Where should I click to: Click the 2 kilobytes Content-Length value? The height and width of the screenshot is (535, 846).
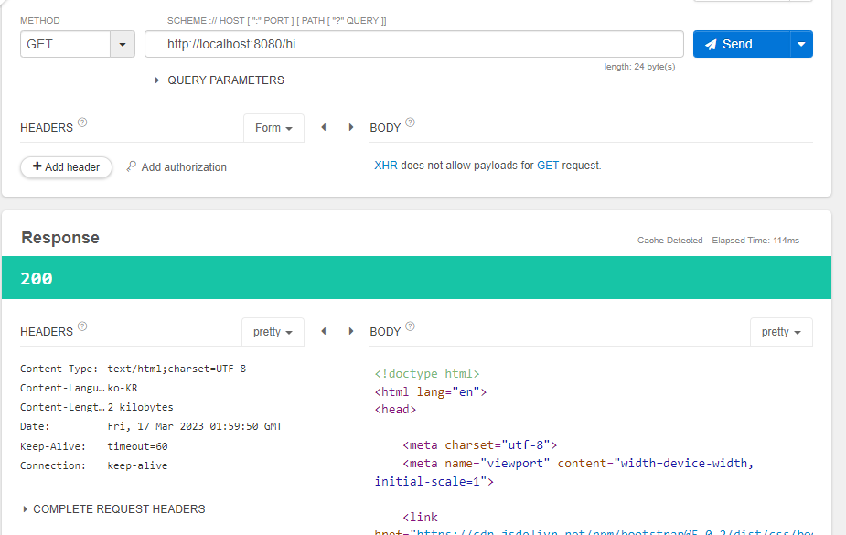(x=140, y=407)
